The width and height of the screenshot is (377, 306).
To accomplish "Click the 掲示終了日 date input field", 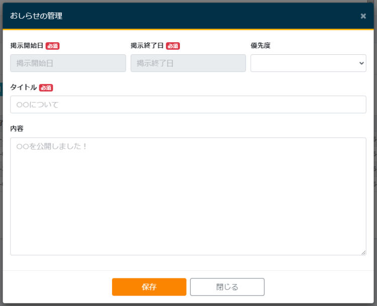I will 188,63.
